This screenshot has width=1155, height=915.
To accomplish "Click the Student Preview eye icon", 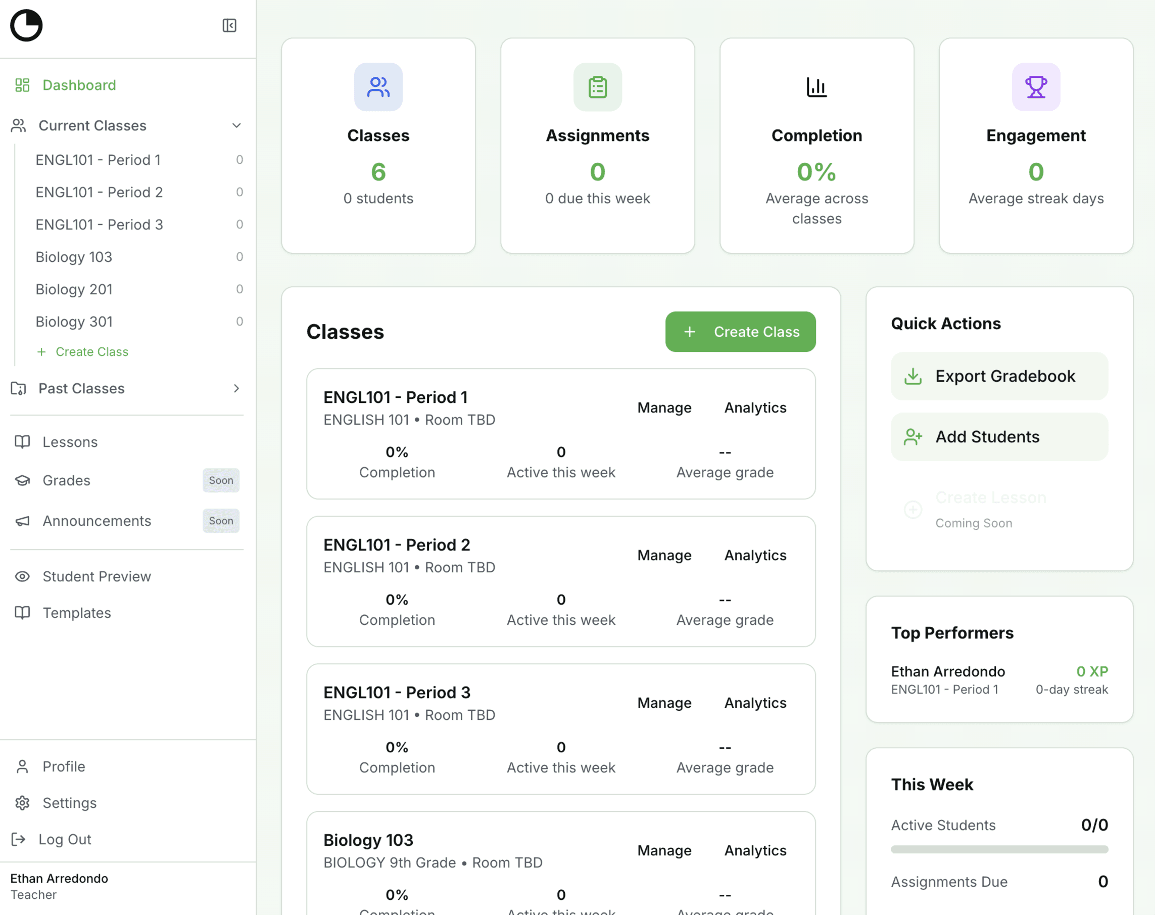I will point(22,576).
